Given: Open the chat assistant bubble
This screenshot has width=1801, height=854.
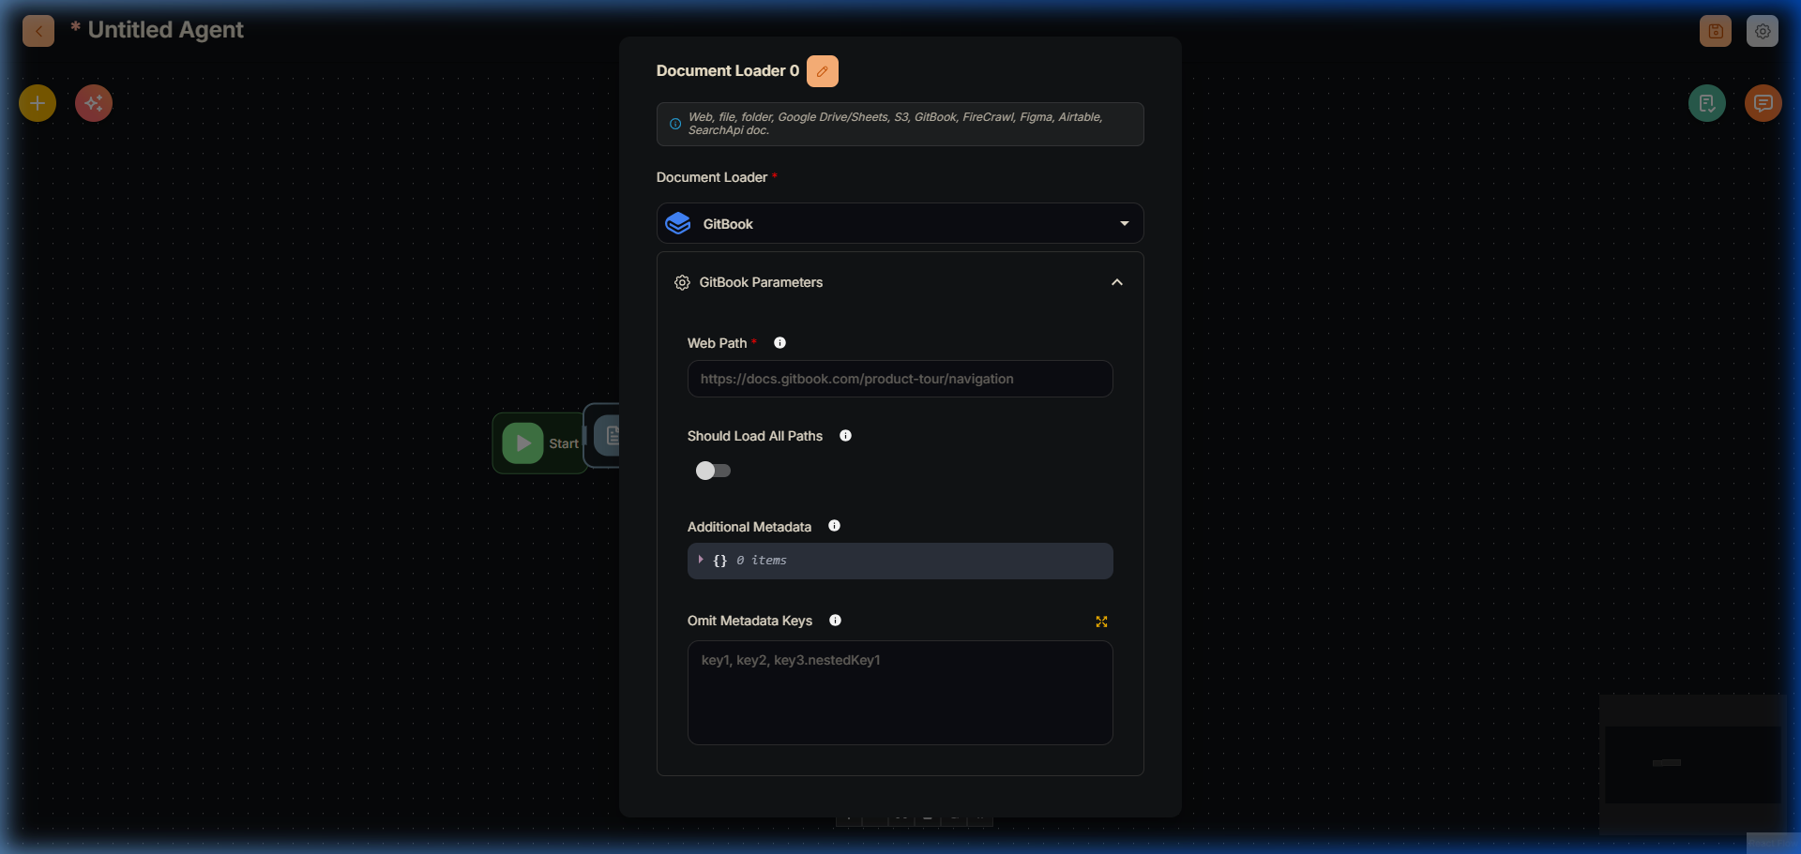Looking at the screenshot, I should (1763, 103).
